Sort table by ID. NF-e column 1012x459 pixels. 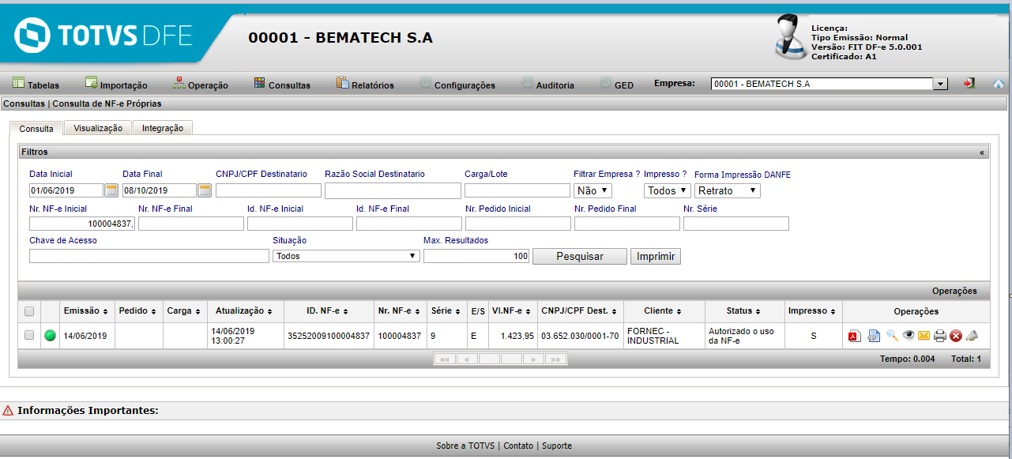click(x=327, y=311)
